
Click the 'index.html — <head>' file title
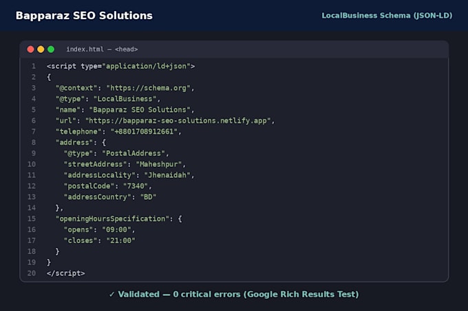point(102,49)
